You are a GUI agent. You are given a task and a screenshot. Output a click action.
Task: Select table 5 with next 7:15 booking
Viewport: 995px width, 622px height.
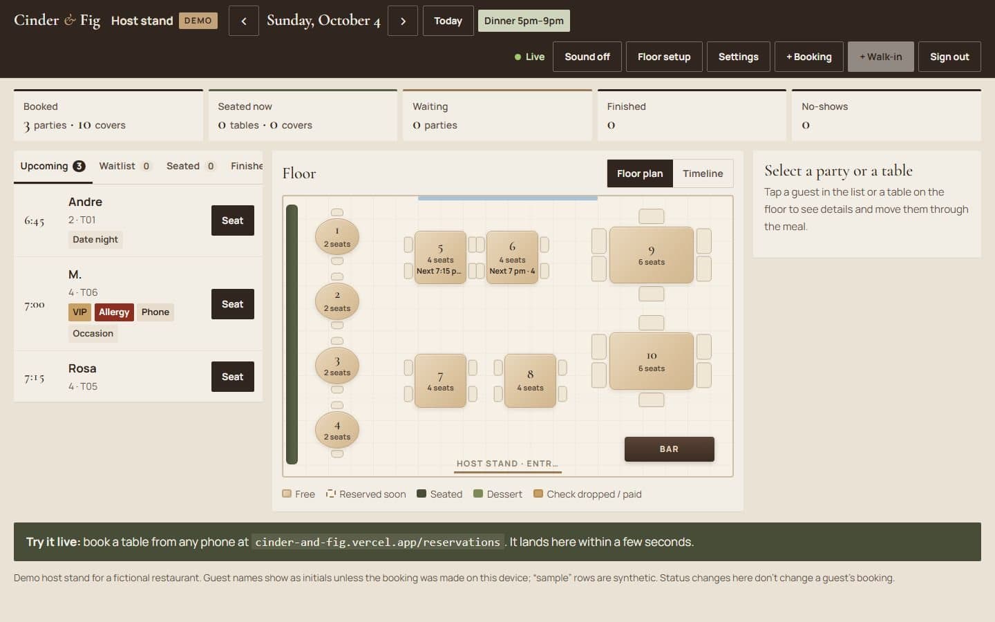pos(440,258)
